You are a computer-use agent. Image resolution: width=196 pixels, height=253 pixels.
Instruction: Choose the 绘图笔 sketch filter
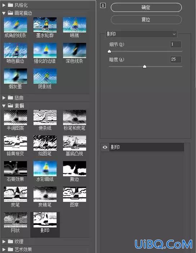[x=45, y=143]
